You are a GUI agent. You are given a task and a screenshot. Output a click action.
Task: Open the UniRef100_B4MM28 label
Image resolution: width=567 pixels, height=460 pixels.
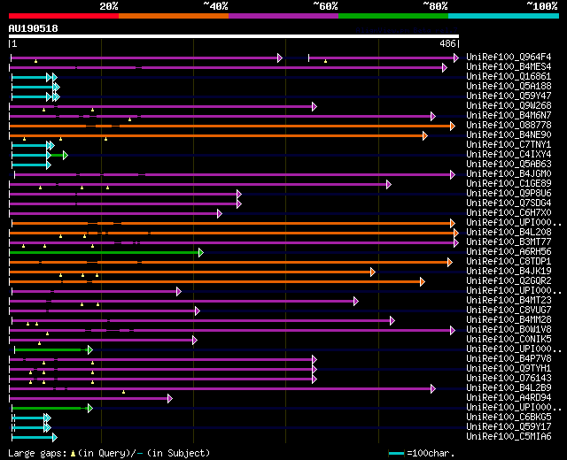pyautogui.click(x=509, y=320)
